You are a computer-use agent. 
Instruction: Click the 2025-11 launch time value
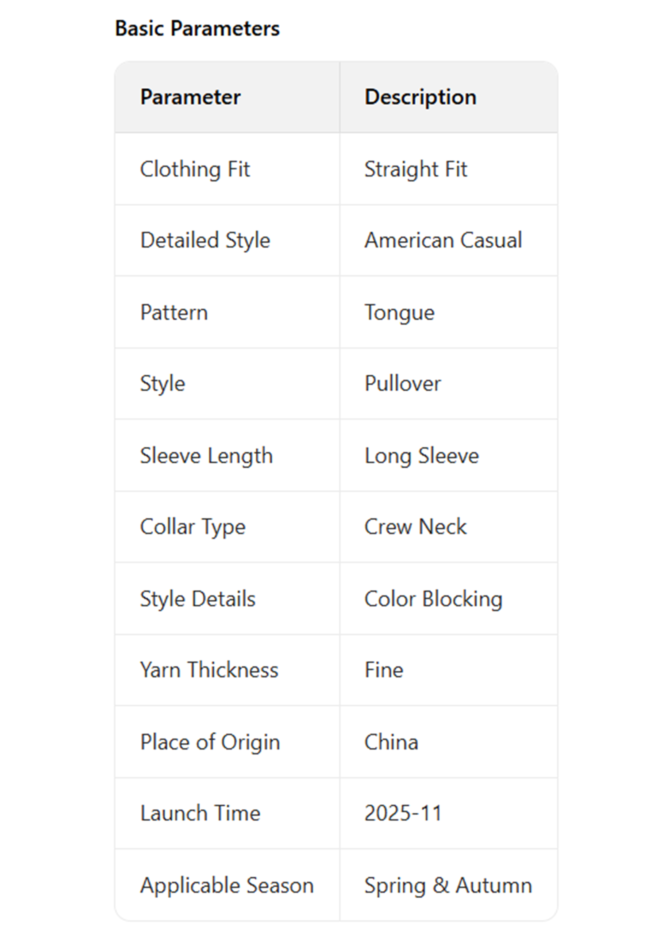(403, 813)
